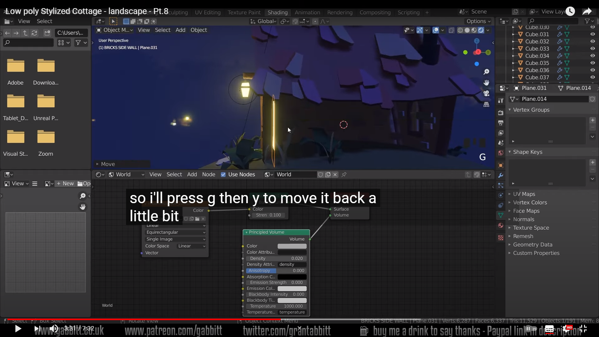Open Modifier properties wrench tab
599x337 pixels.
[501, 175]
